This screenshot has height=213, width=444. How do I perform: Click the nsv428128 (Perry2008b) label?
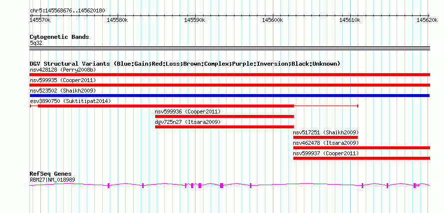[x=63, y=70]
